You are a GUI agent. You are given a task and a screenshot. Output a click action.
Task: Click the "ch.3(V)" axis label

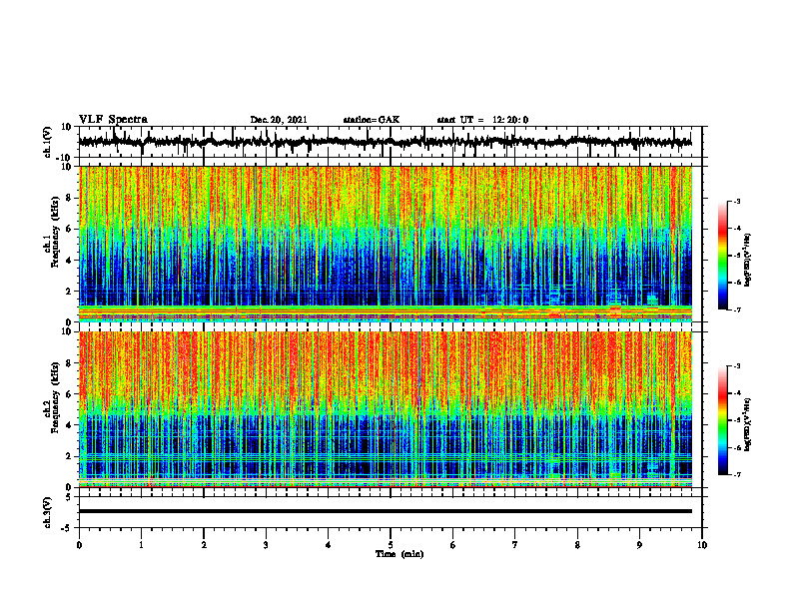click(48, 512)
